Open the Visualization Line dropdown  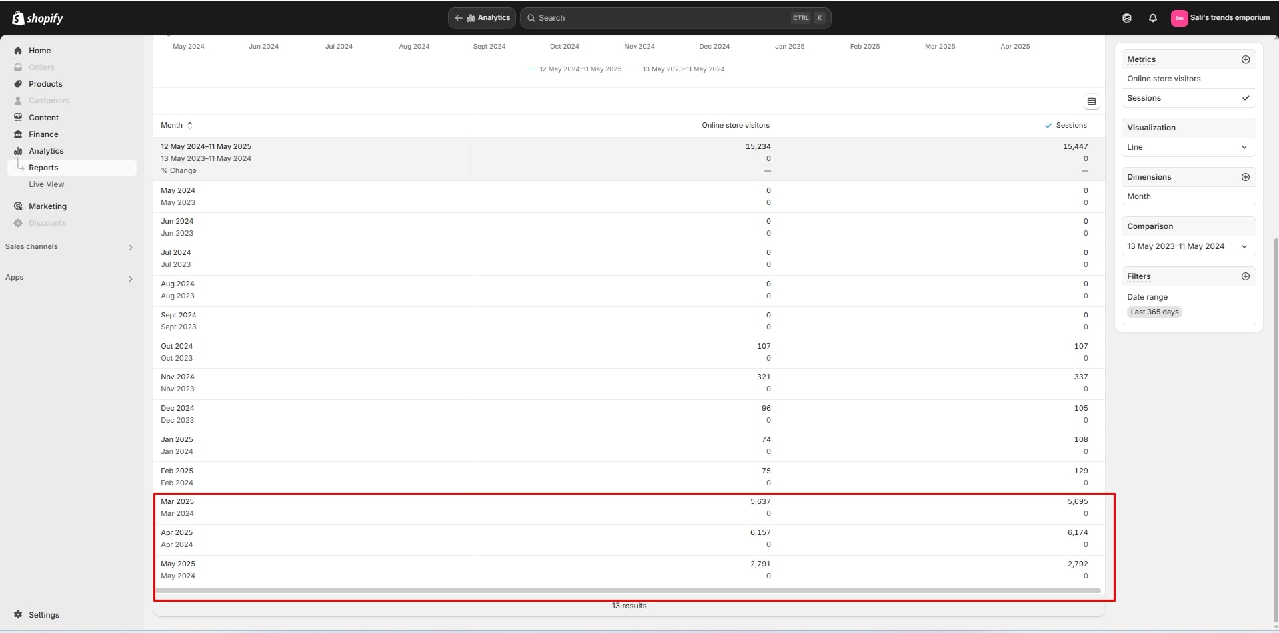tap(1188, 147)
